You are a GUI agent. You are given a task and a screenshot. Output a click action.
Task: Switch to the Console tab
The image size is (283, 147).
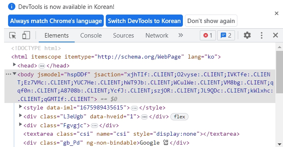91,36
